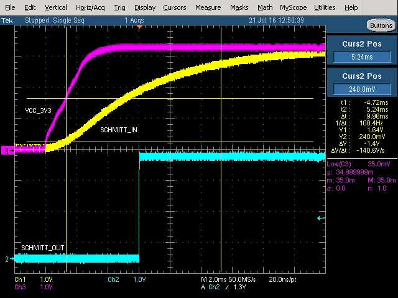Image resolution: width=398 pixels, height=298 pixels.
Task: Open the Utilities menu
Action: pyautogui.click(x=325, y=7)
